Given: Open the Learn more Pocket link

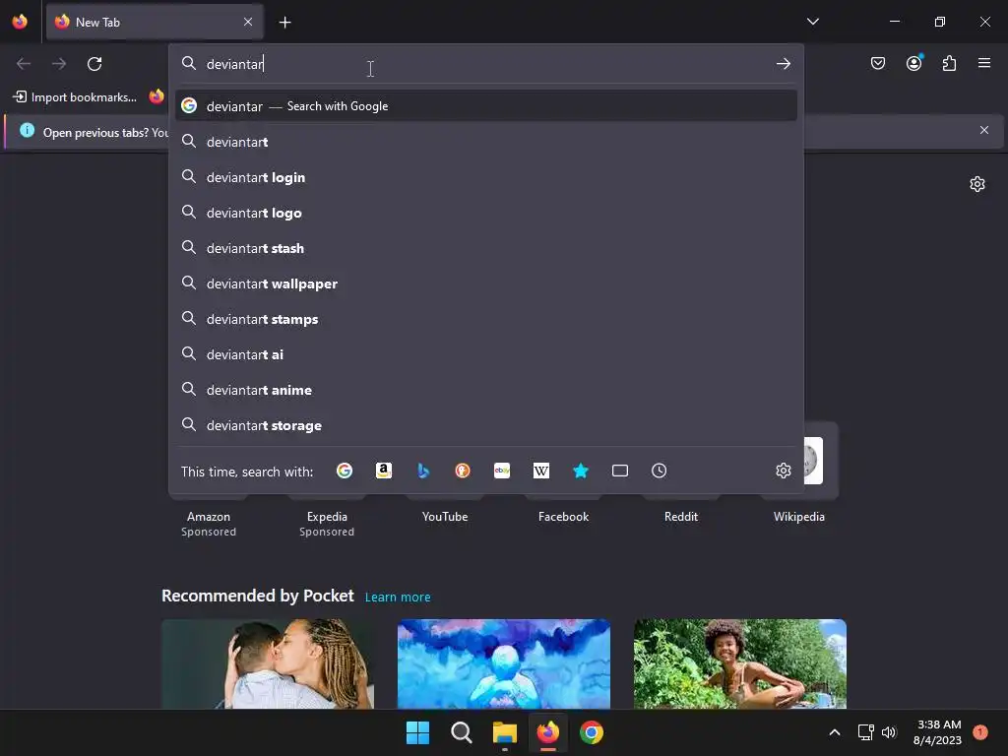Looking at the screenshot, I should pyautogui.click(x=398, y=597).
